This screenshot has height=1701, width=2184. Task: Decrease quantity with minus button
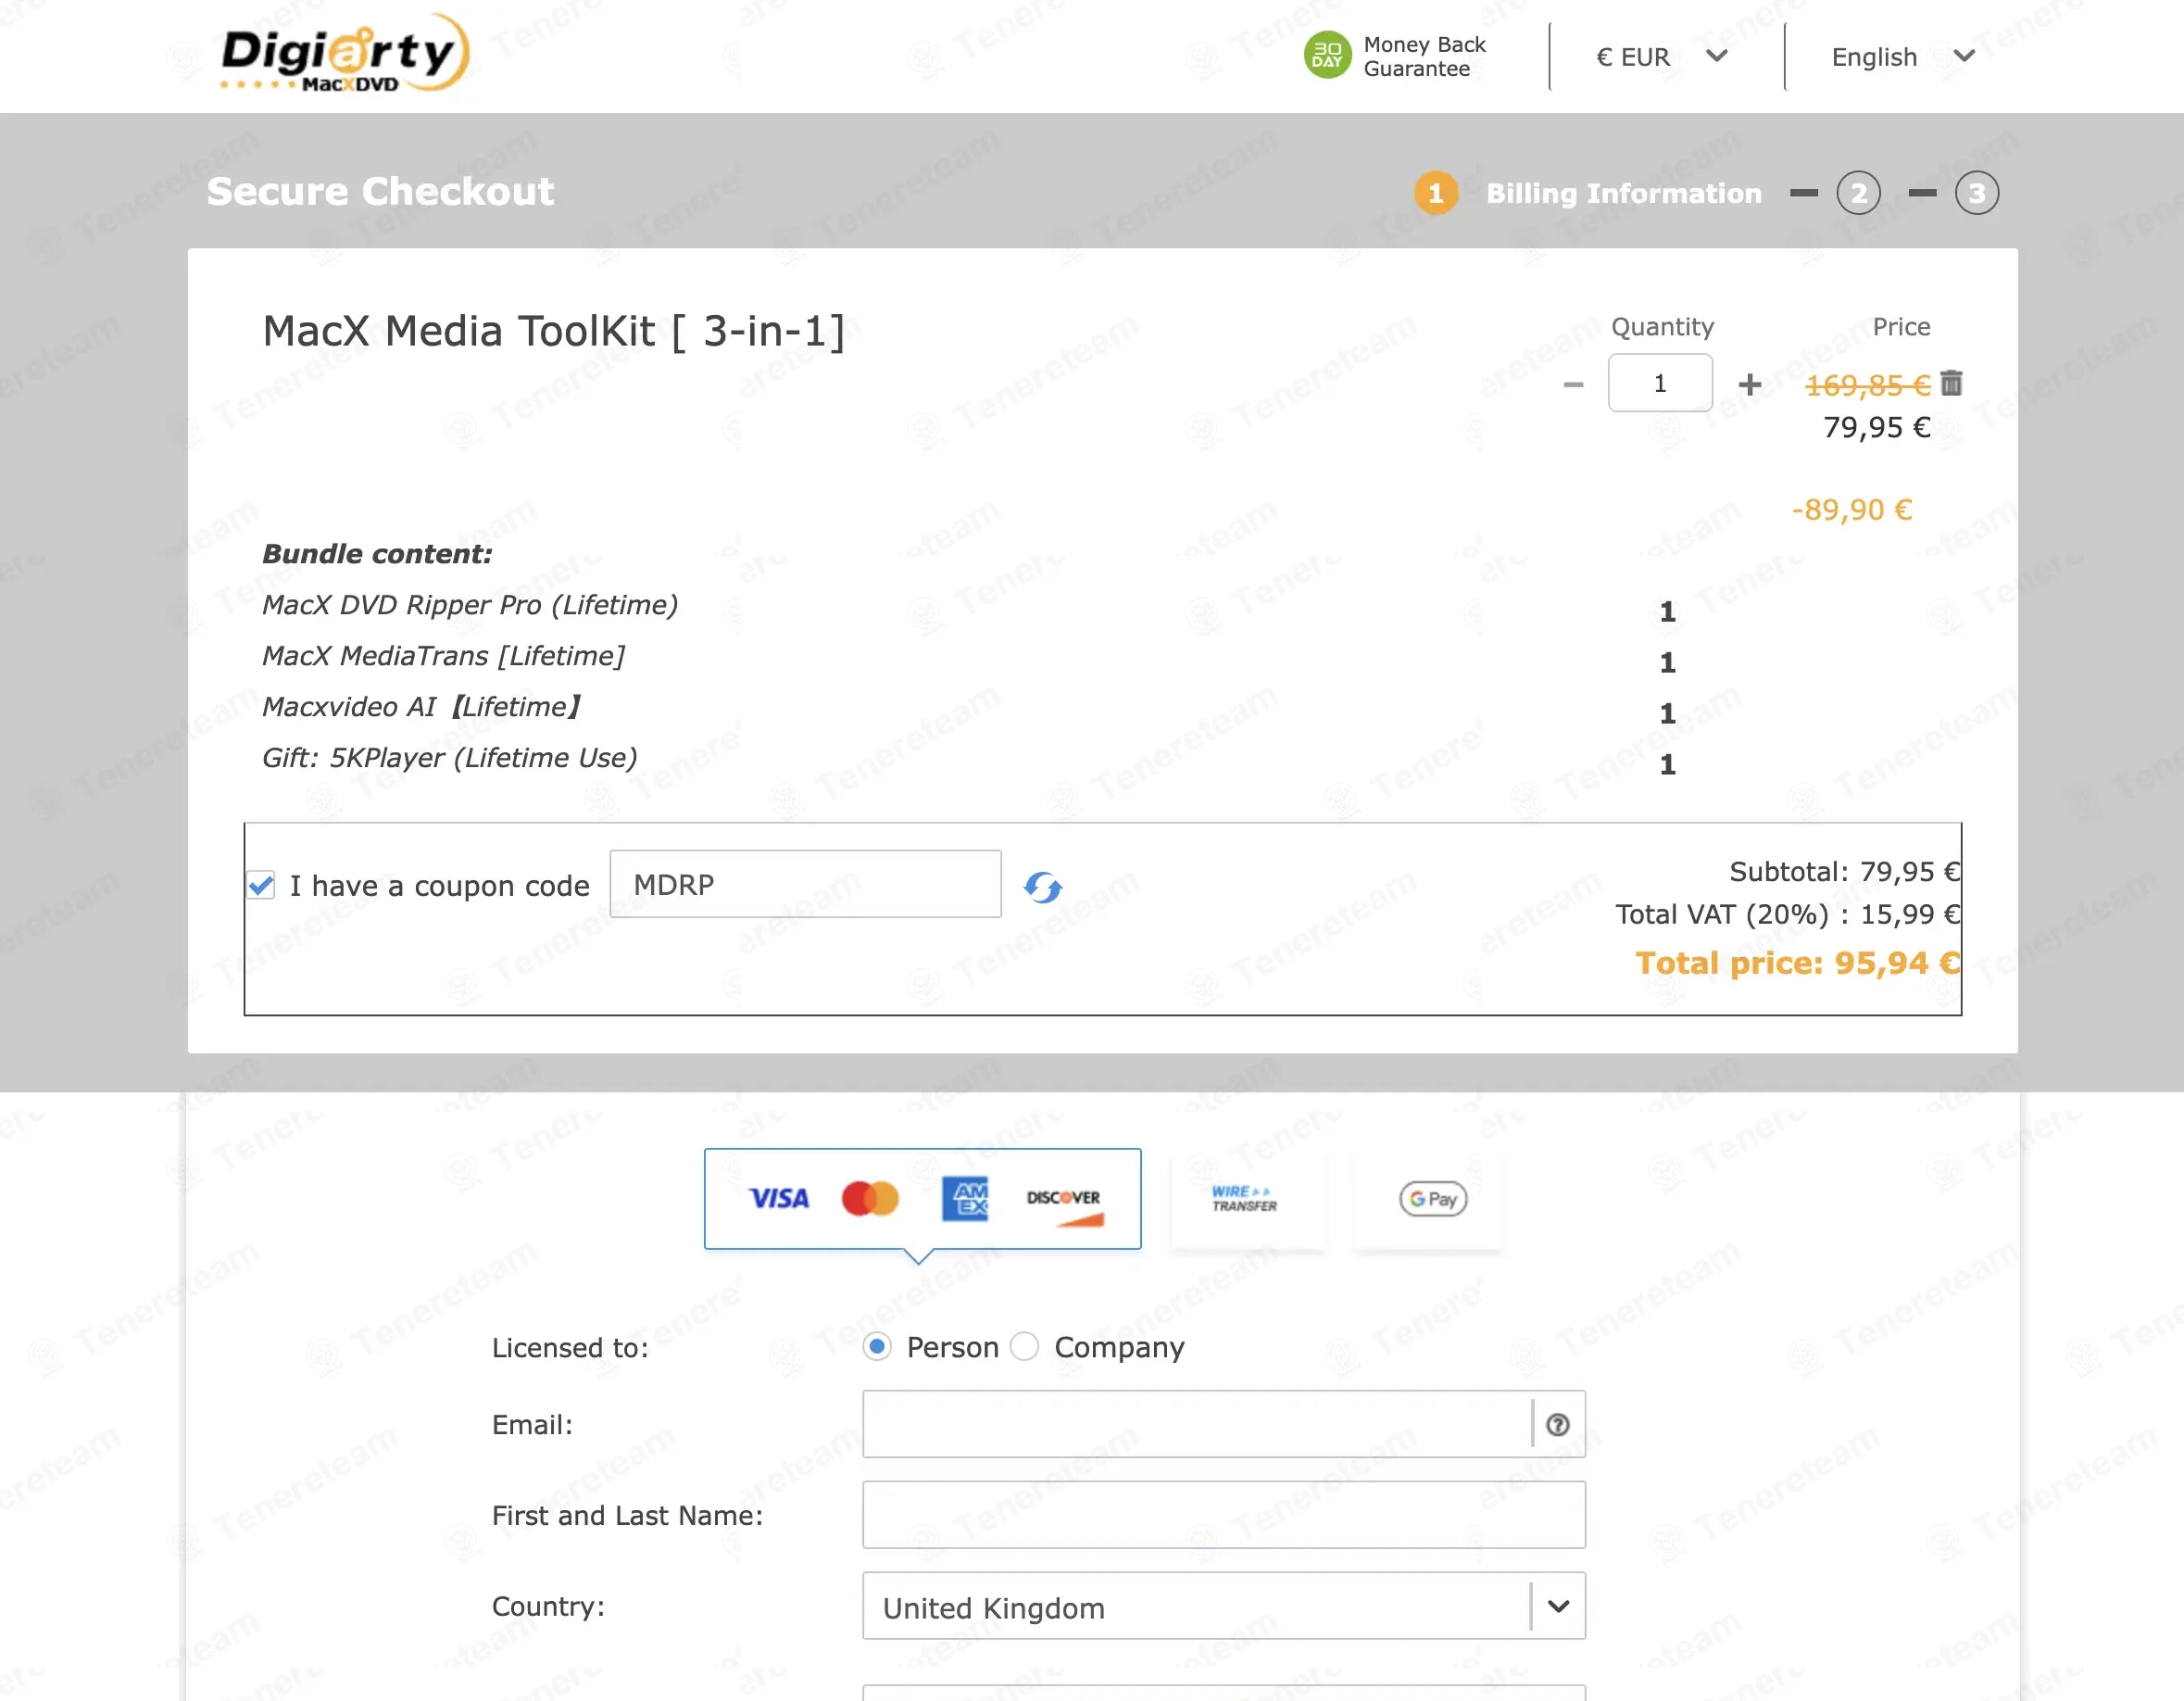click(x=1573, y=385)
